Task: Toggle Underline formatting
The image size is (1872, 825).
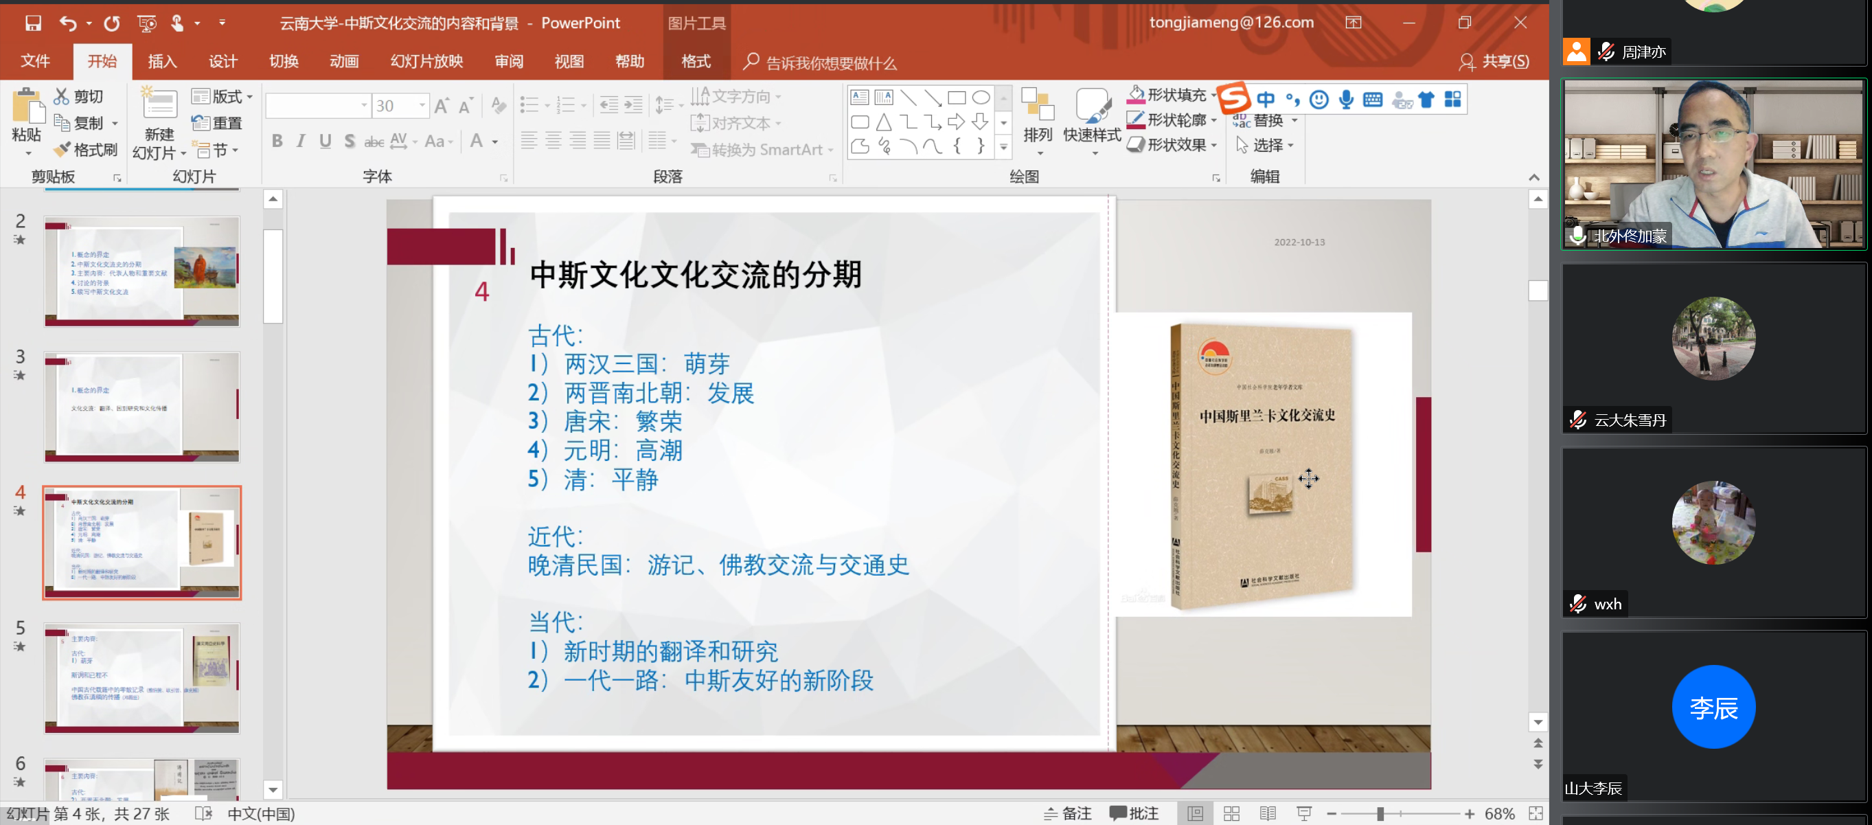Action: click(325, 141)
